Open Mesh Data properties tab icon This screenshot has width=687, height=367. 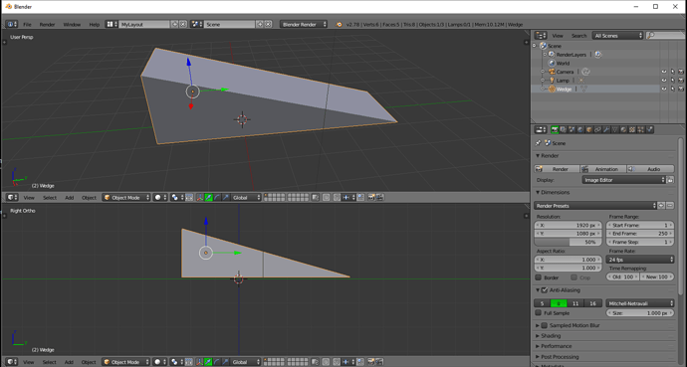pos(615,130)
